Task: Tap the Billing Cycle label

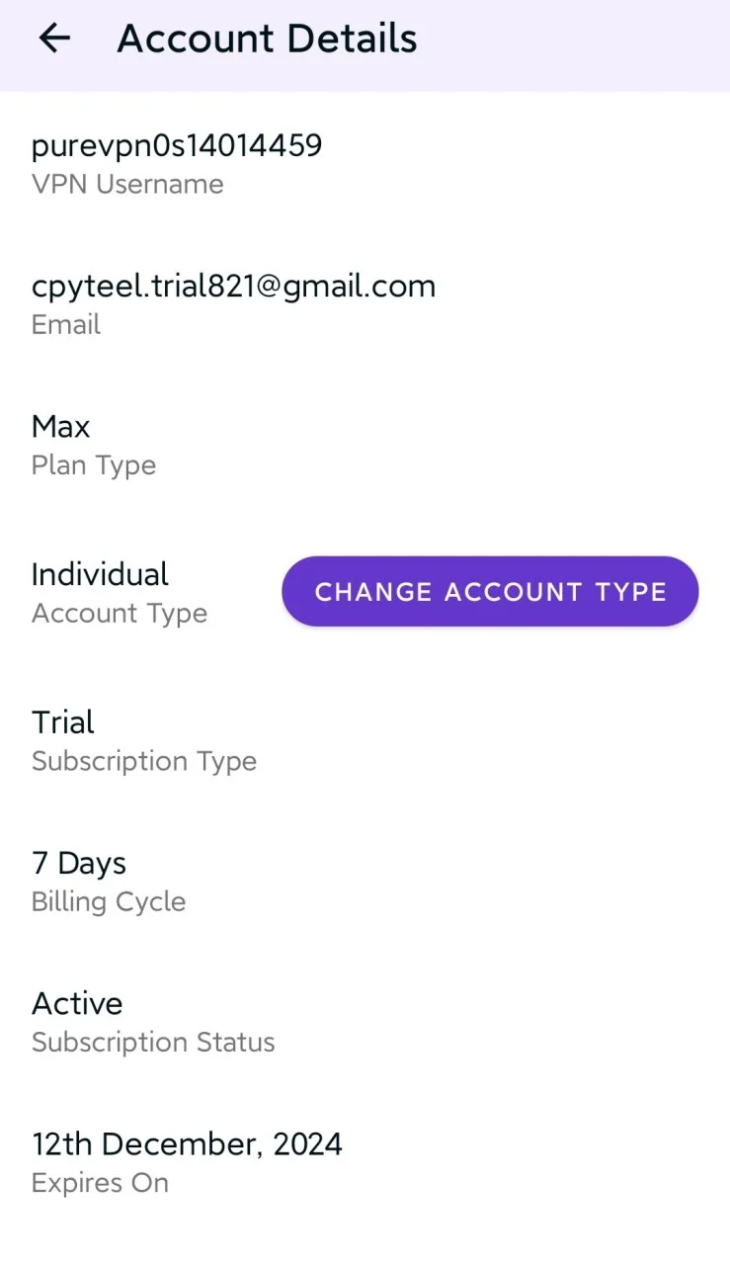Action: click(109, 901)
